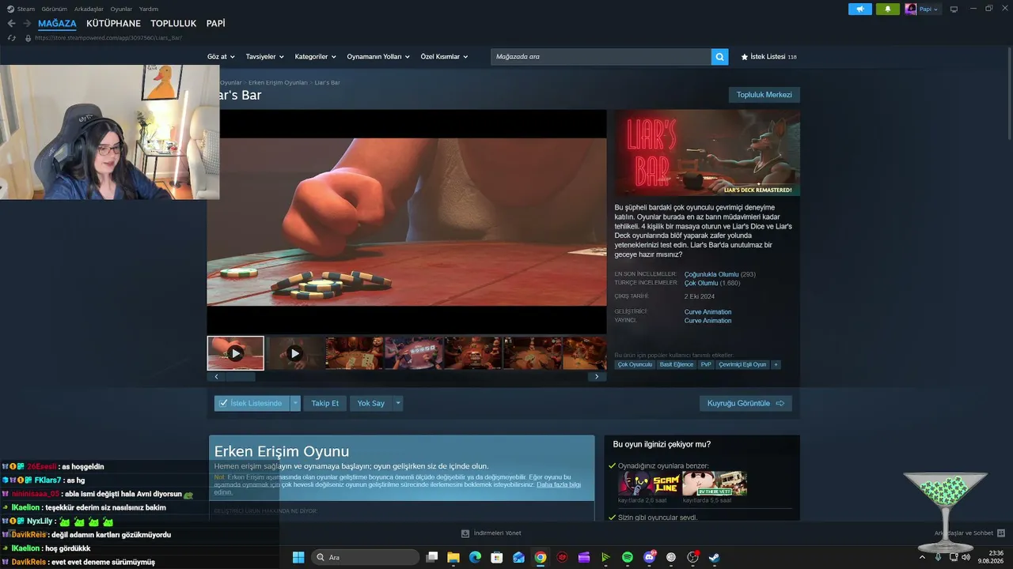
Task: Open the green notifications bell
Action: coord(887,9)
